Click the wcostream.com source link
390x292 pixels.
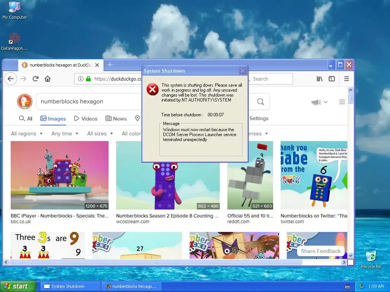[x=133, y=222]
